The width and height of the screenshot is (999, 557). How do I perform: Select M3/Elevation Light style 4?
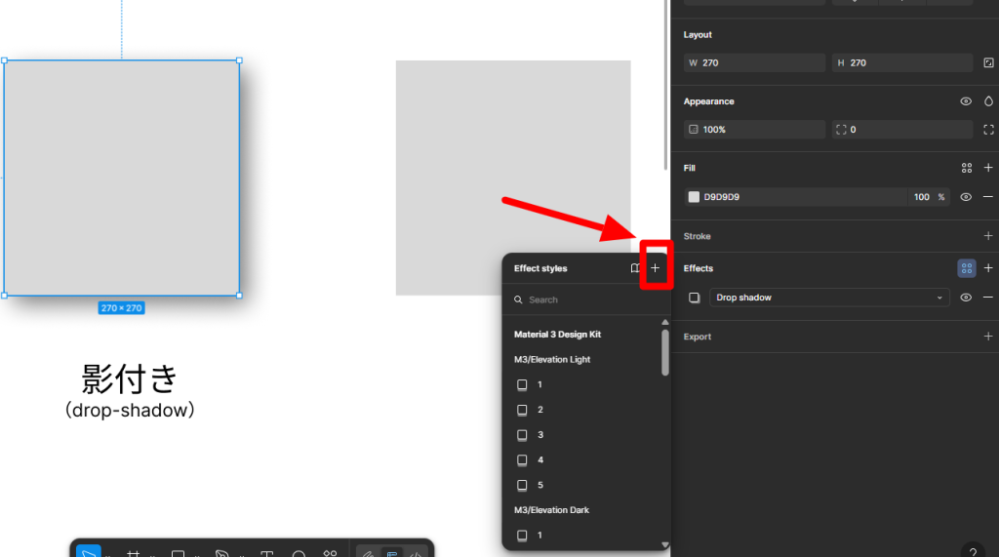click(x=586, y=460)
